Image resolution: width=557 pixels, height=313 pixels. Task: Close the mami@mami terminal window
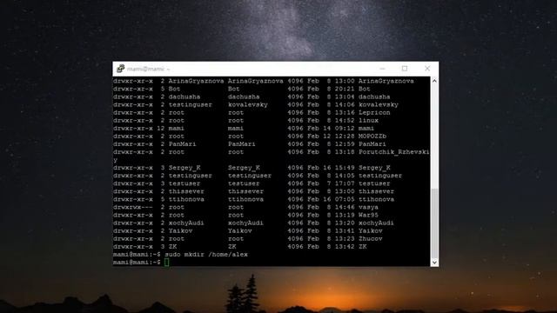(x=427, y=69)
